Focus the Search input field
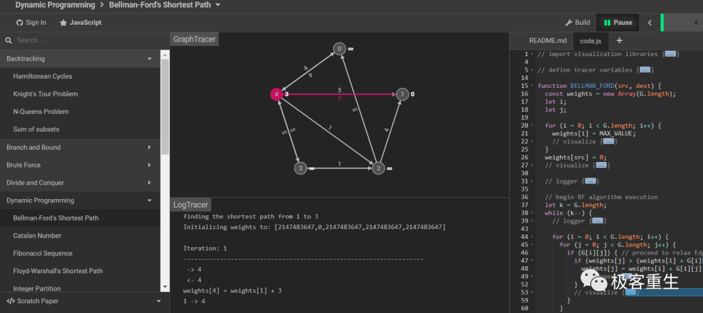Viewport: 703px width, 313px height. [85, 40]
